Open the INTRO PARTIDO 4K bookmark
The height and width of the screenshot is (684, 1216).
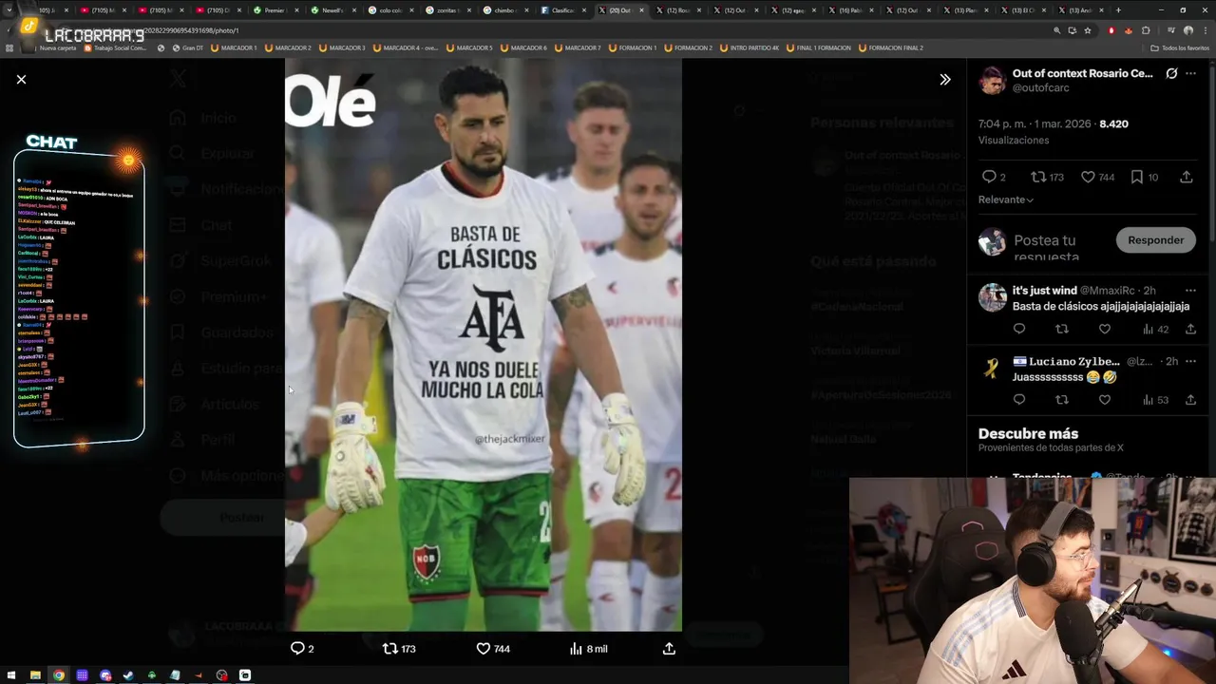tap(751, 47)
